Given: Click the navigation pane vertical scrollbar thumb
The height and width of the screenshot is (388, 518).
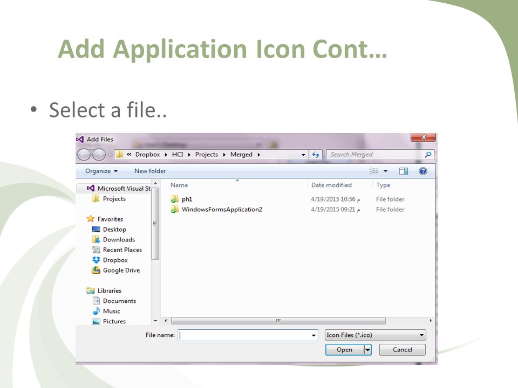Looking at the screenshot, I should (x=155, y=224).
